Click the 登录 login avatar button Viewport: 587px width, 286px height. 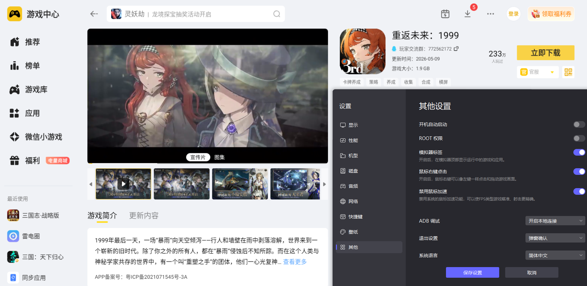pyautogui.click(x=514, y=14)
